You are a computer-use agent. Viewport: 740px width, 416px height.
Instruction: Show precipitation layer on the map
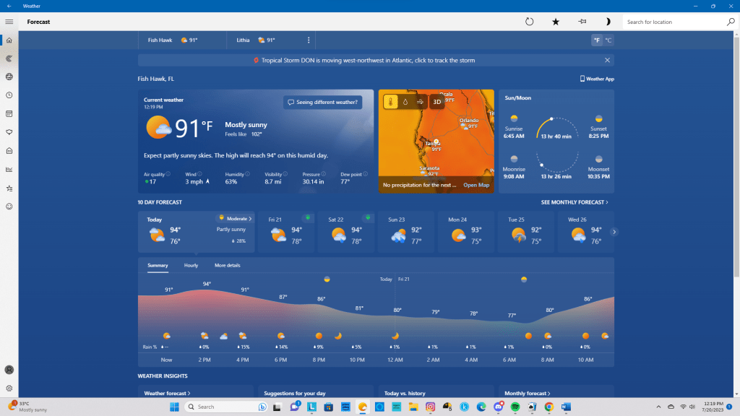pos(405,102)
